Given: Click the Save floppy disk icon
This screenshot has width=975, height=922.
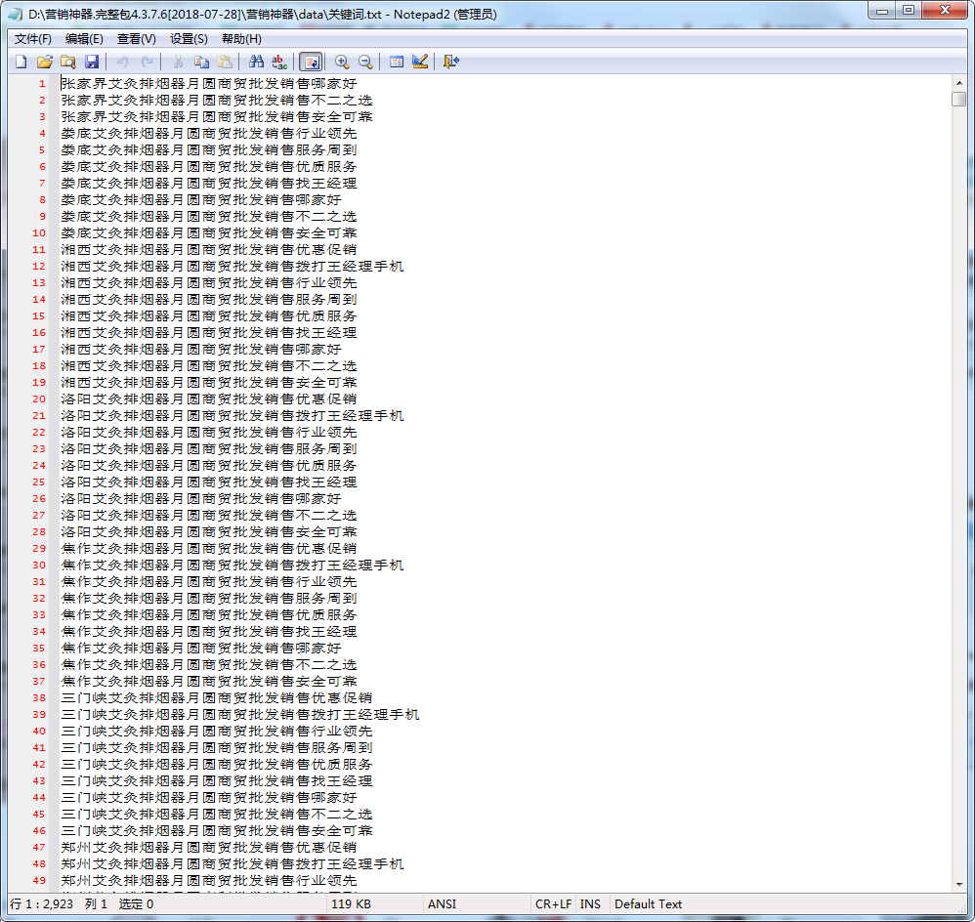Looking at the screenshot, I should [x=92, y=62].
